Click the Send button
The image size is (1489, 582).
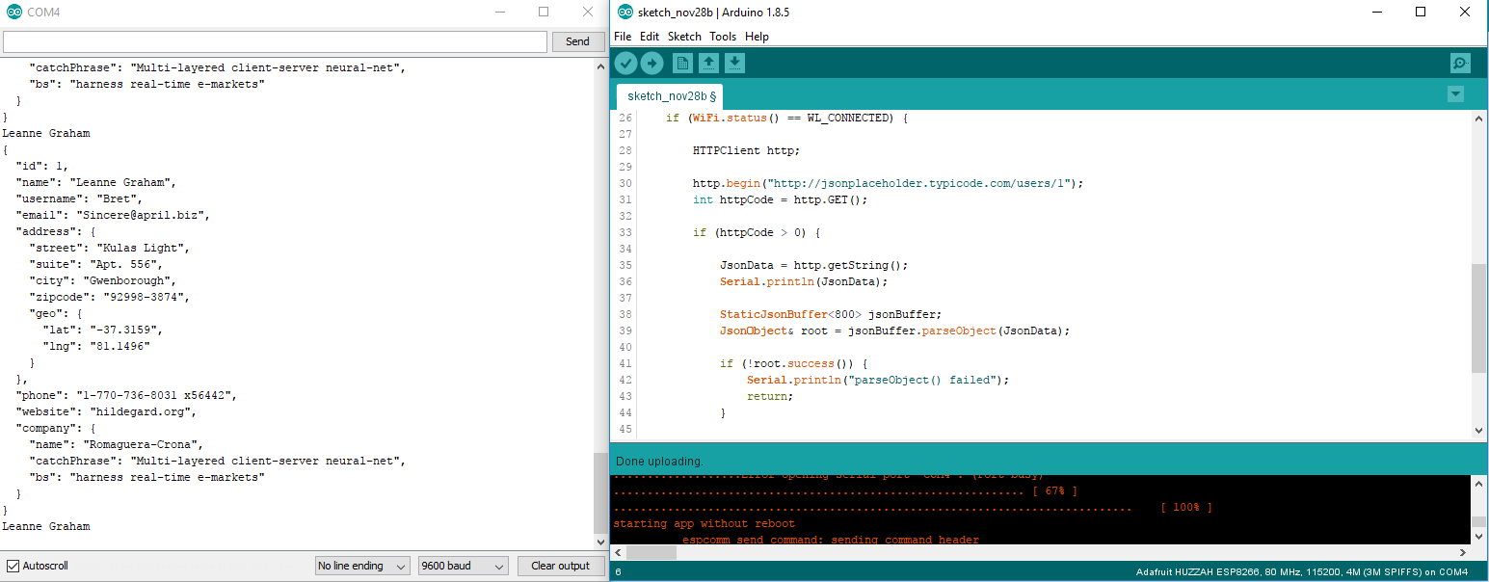click(577, 41)
